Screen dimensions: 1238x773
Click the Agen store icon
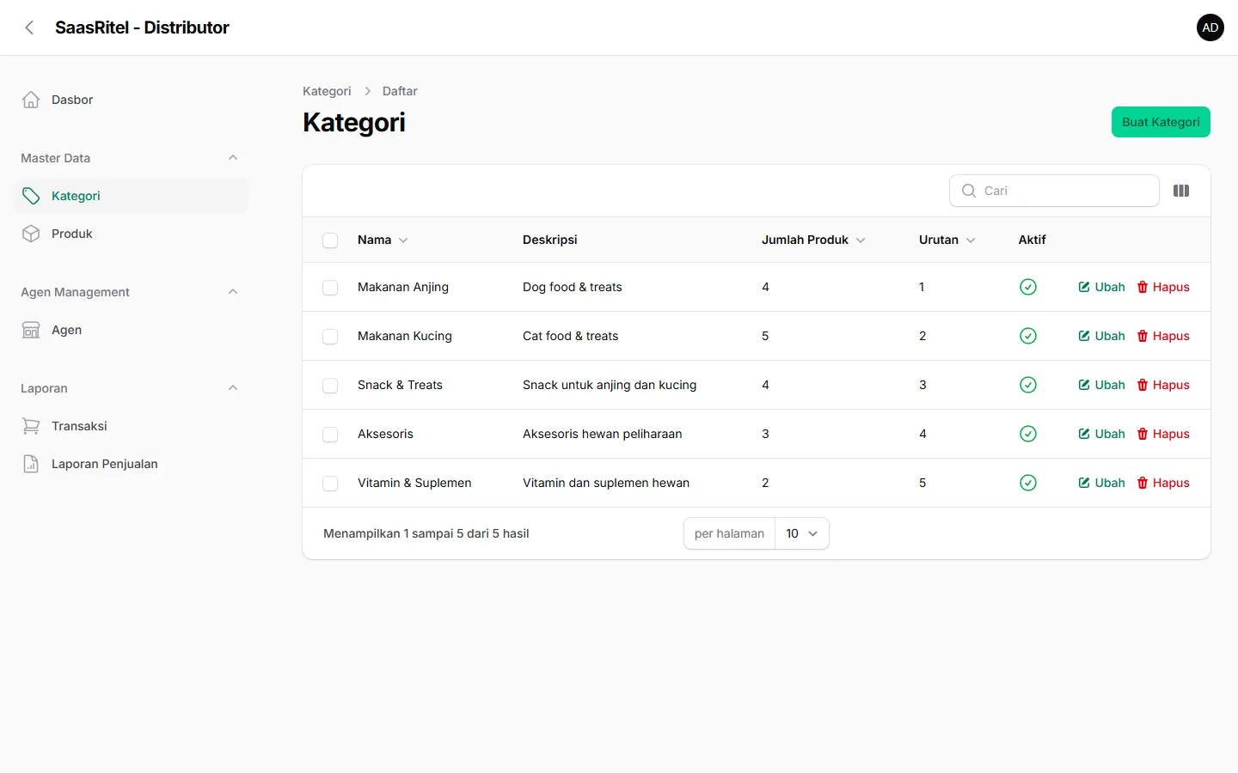pyautogui.click(x=31, y=330)
